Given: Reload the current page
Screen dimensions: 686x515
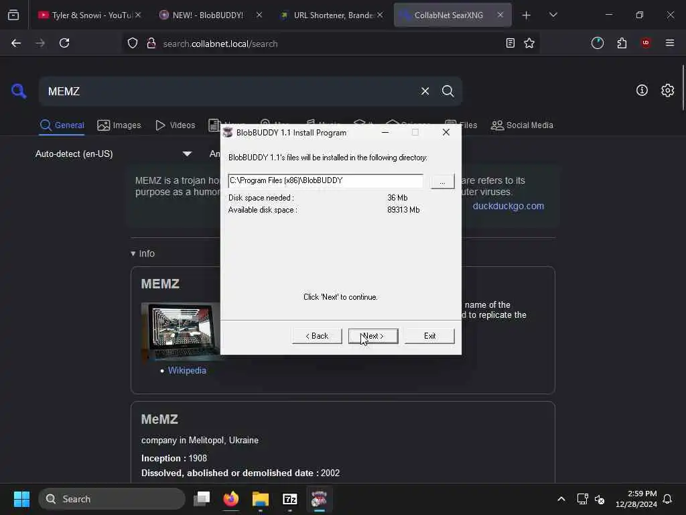Looking at the screenshot, I should point(64,44).
